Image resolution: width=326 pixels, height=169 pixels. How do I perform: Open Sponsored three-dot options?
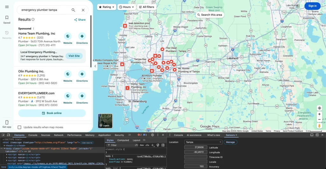click(33, 29)
